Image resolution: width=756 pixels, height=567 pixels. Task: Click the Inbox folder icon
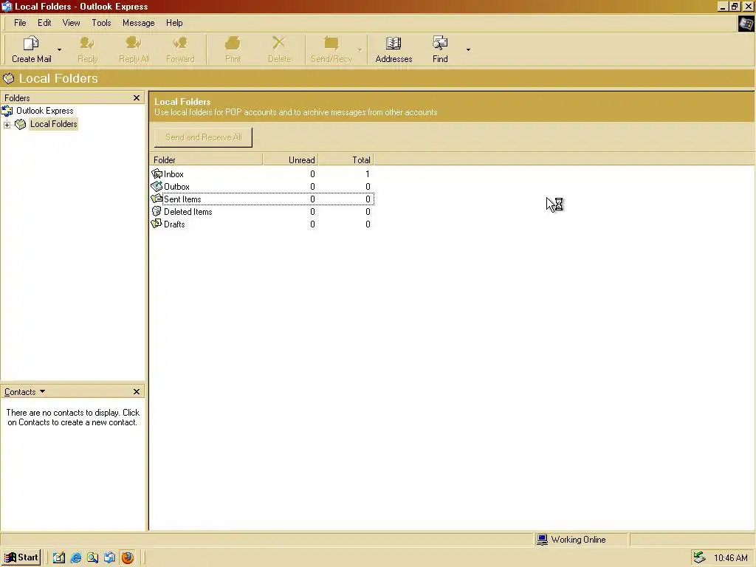click(157, 173)
